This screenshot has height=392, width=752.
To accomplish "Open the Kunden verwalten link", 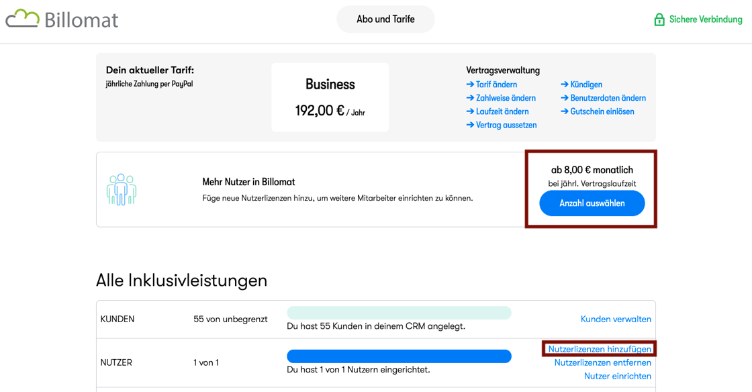I will [x=616, y=319].
